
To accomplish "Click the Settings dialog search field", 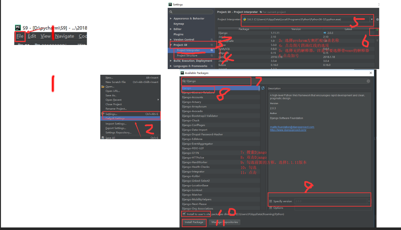I will coord(191,12).
